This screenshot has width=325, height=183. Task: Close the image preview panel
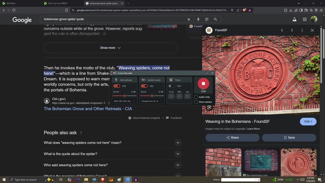[x=312, y=30]
